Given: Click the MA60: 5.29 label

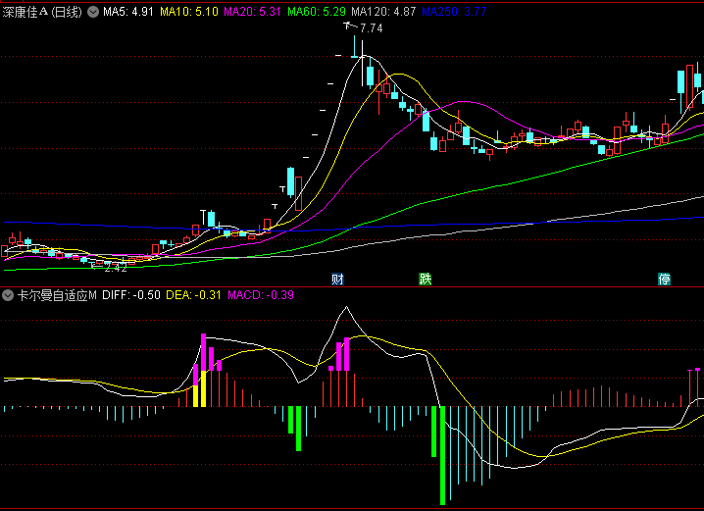Looking at the screenshot, I should [x=317, y=12].
